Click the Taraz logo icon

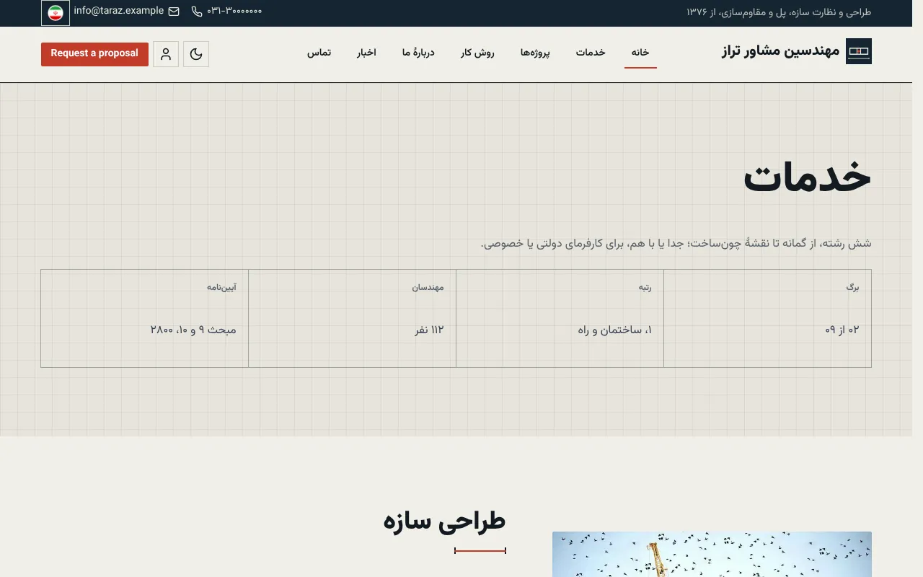[859, 51]
